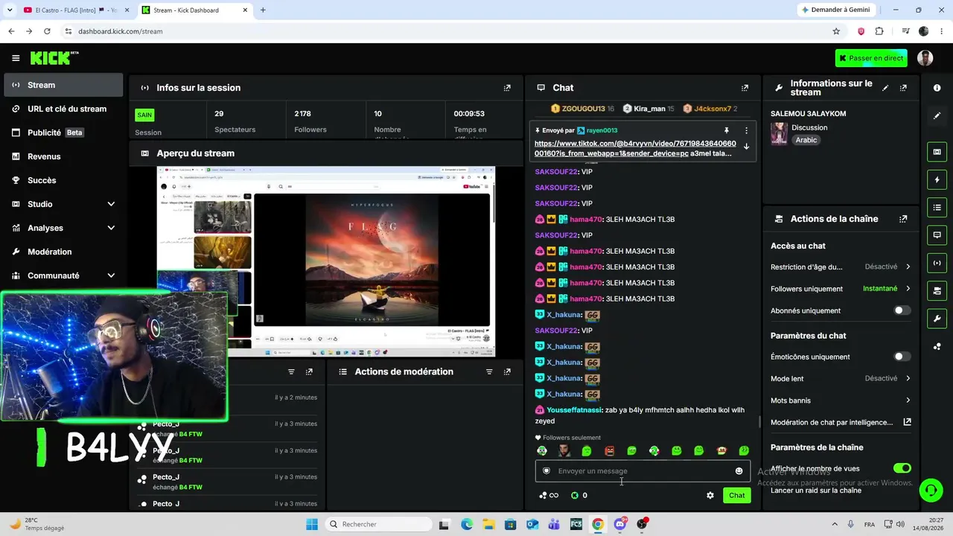Open the browser tab list dropdown
This screenshot has height=536, width=953.
[10, 10]
